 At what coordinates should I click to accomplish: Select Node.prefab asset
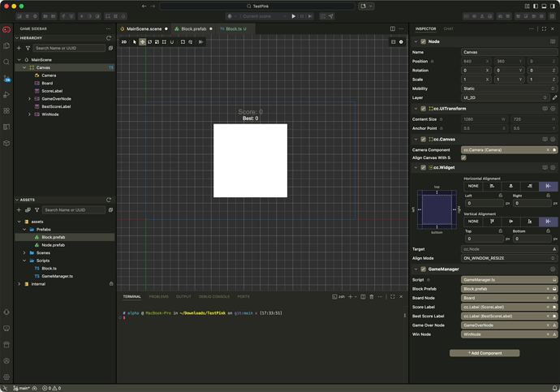tap(53, 245)
